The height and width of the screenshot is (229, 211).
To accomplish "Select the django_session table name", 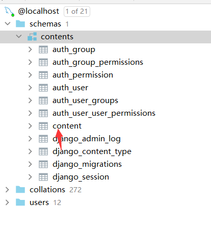I will 81,177.
